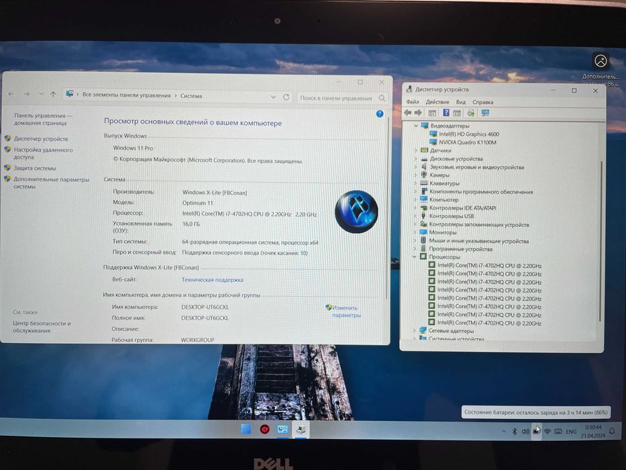
Task: Expand the Датчики category
Action: (x=415, y=150)
